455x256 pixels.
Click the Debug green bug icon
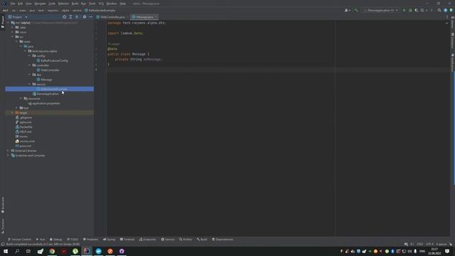pos(410,10)
